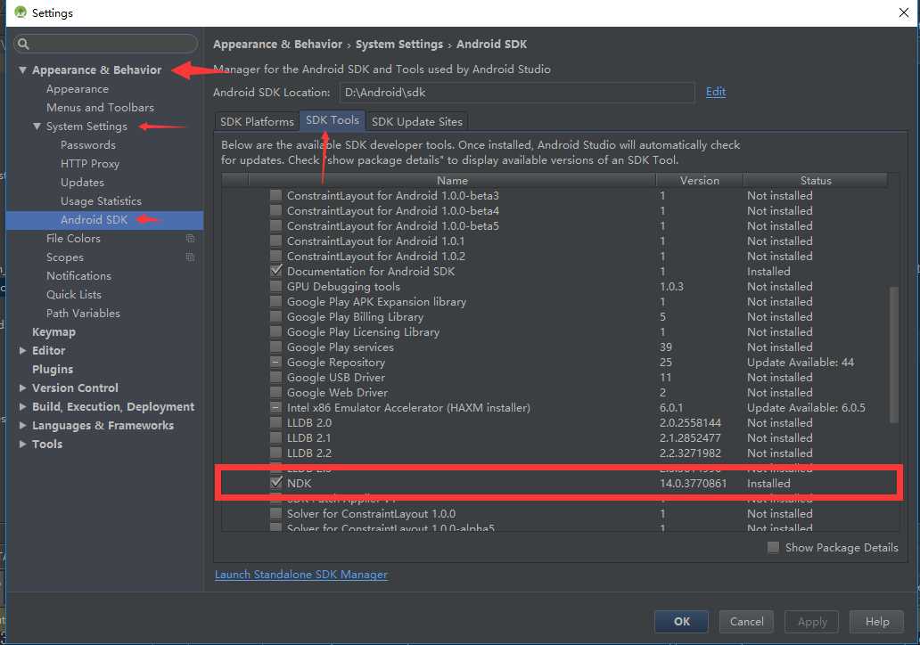This screenshot has width=920, height=645.
Task: Expand the Version Control node
Action: coord(22,388)
